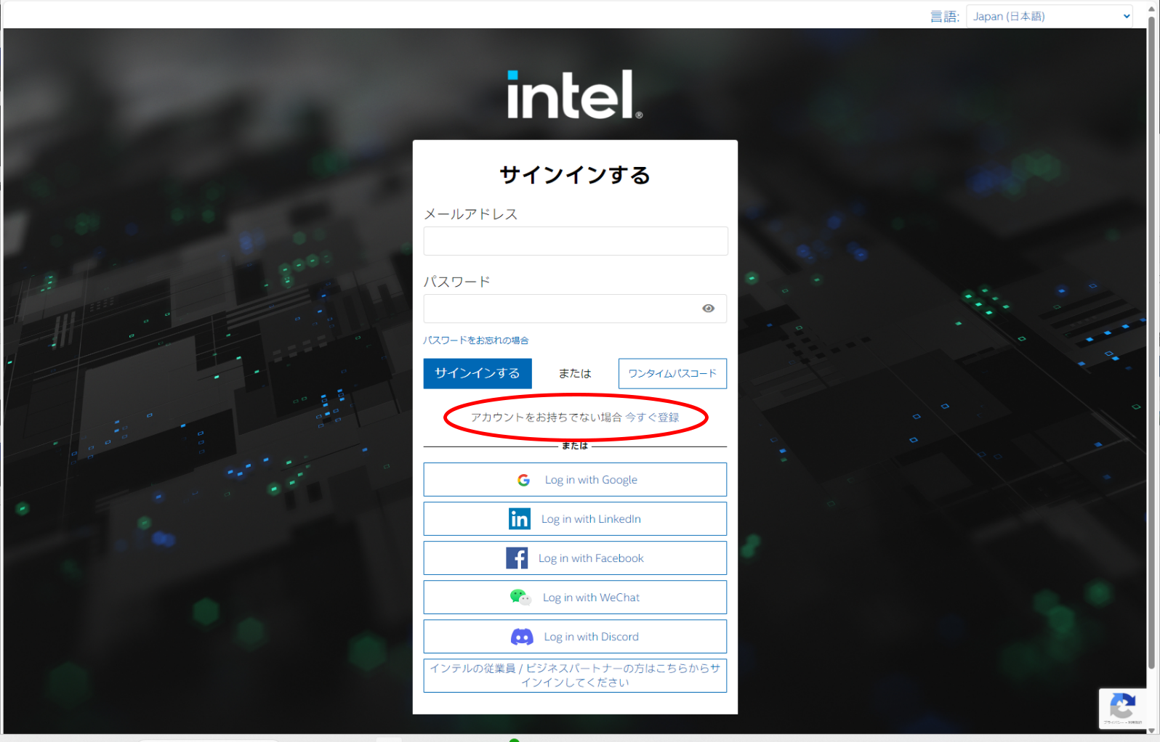This screenshot has width=1160, height=742.
Task: Click the アカウントをお持ちでない場合 text
Action: click(546, 417)
